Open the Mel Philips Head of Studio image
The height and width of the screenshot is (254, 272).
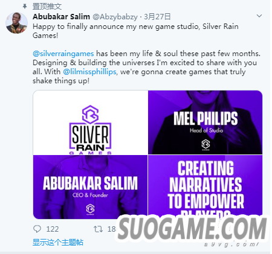click(206, 122)
